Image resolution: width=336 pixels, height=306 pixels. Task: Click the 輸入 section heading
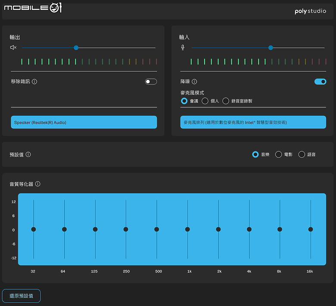point(184,38)
